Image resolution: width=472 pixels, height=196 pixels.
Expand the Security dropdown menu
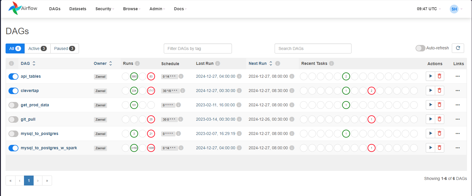point(104,9)
